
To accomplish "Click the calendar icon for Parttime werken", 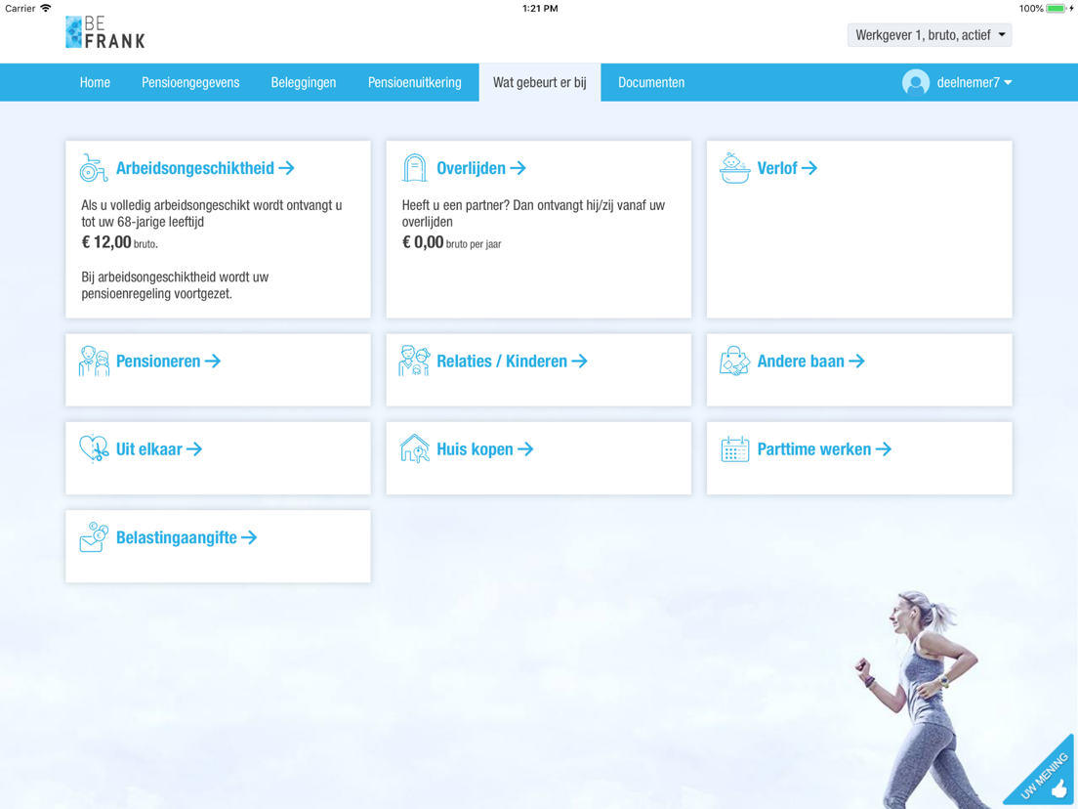I will pyautogui.click(x=734, y=449).
